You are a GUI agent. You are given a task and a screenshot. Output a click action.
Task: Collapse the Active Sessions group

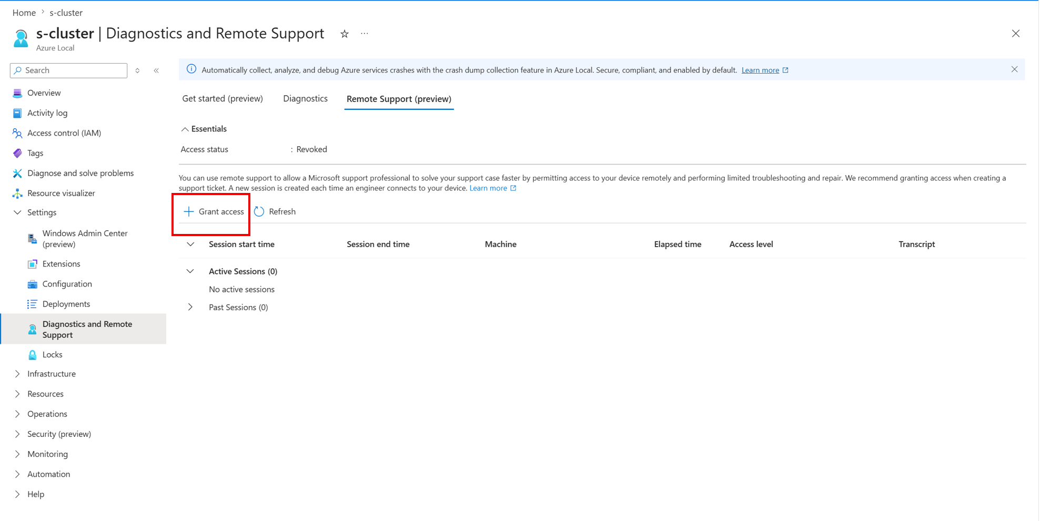190,271
